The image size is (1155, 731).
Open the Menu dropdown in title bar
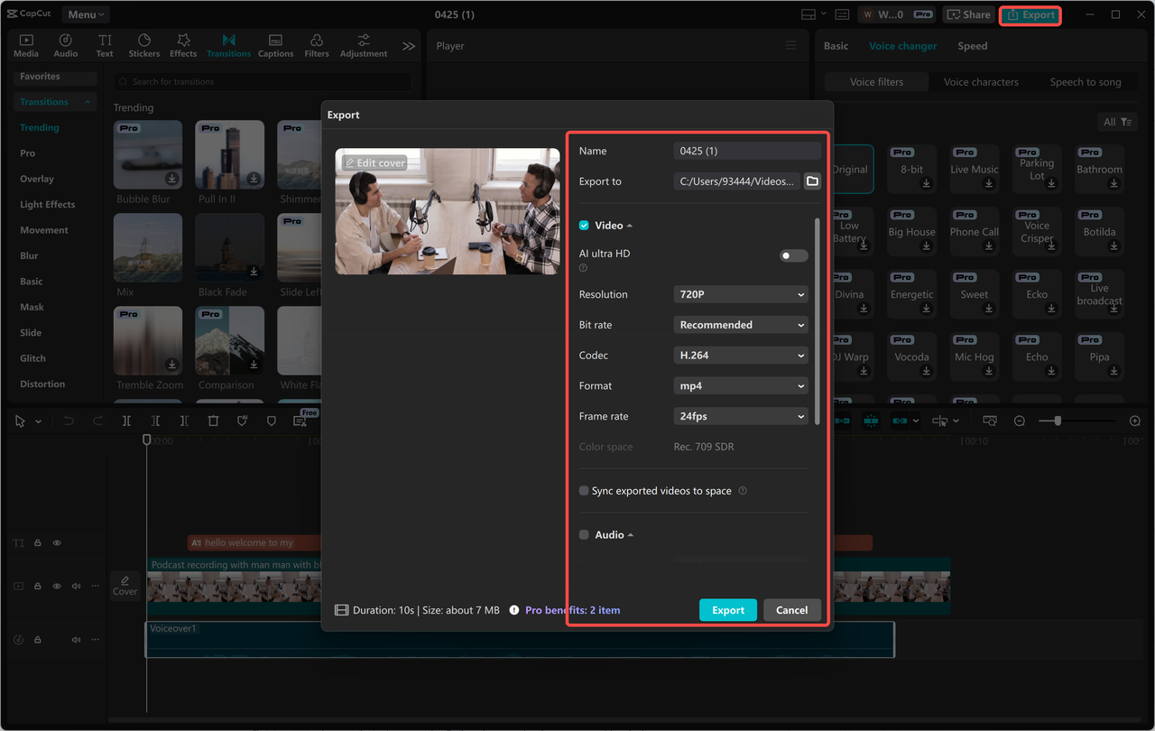pyautogui.click(x=86, y=14)
